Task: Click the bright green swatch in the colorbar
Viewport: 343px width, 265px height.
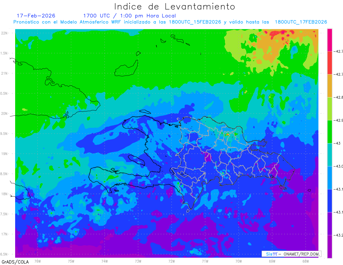Action: (x=330, y=131)
